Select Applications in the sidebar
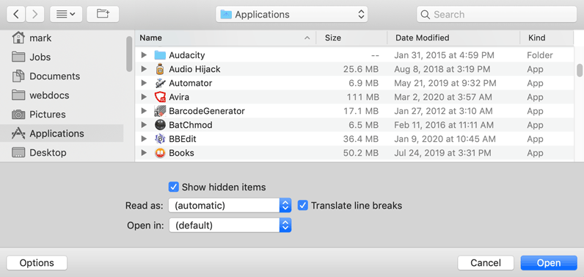 point(62,134)
